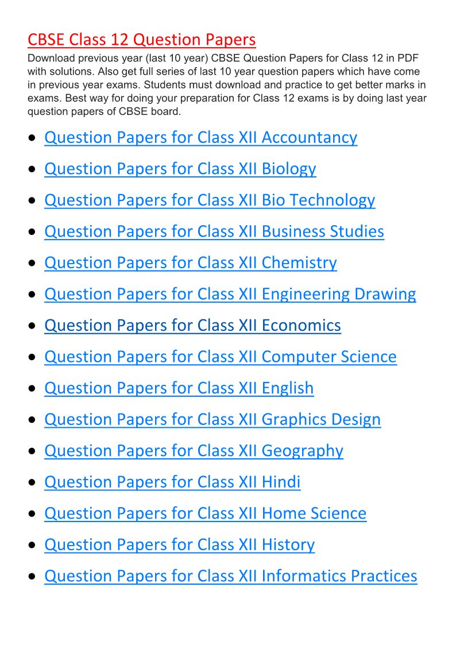
Task: Click the bullet point beside the Accountancy link
Action: pyautogui.click(x=33, y=138)
